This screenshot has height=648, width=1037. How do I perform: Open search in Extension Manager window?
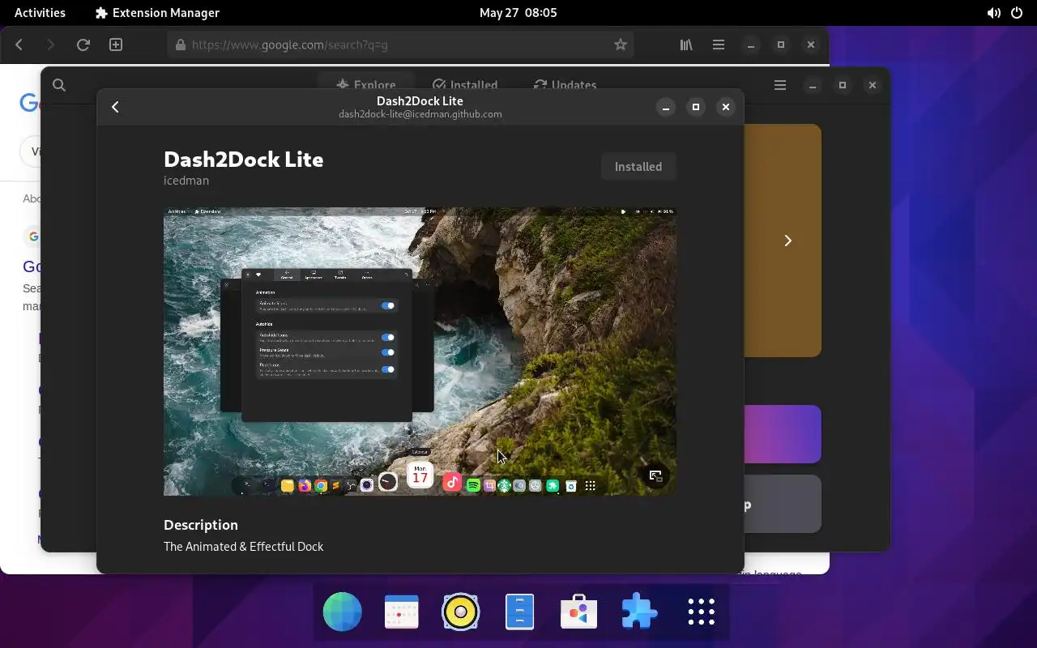(59, 85)
